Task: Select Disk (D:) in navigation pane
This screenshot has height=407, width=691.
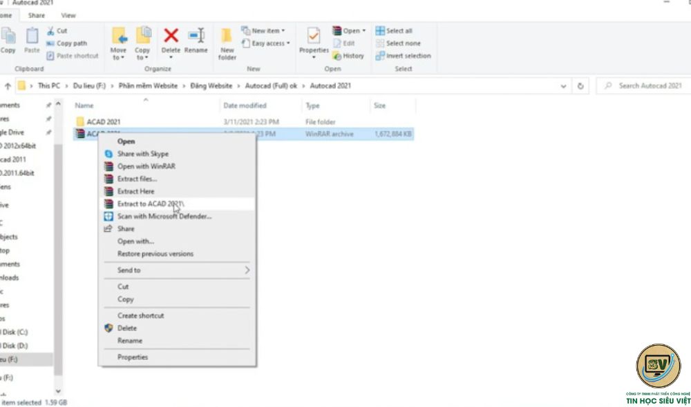Action: pos(15,346)
